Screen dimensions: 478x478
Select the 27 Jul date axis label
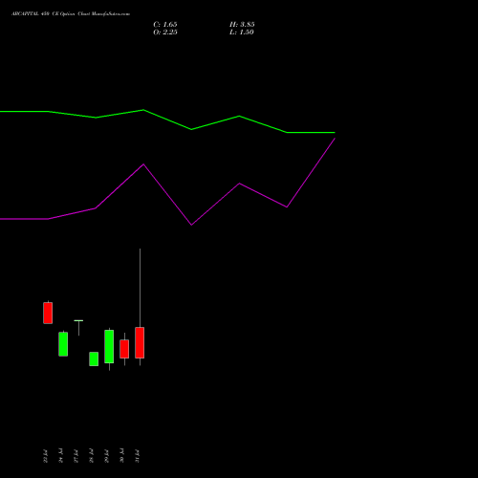tap(76, 456)
